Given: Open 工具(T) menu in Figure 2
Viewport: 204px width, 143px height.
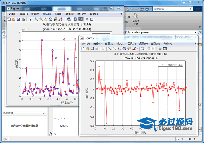Looking at the screenshot, I should pyautogui.click(x=132, y=43).
